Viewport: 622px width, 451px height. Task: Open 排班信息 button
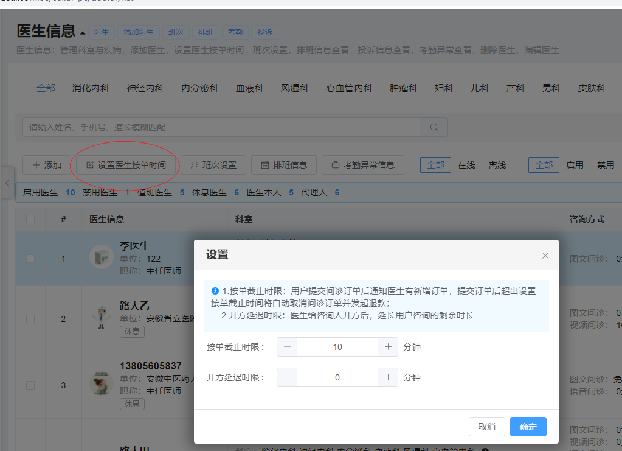tap(284, 165)
